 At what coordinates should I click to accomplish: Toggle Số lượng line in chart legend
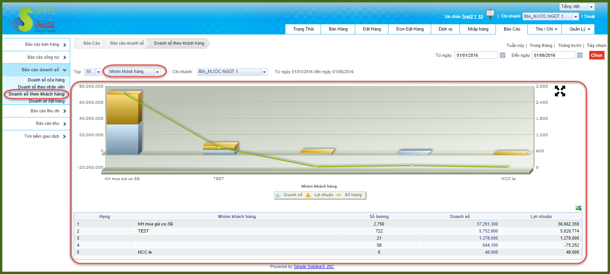coord(349,195)
